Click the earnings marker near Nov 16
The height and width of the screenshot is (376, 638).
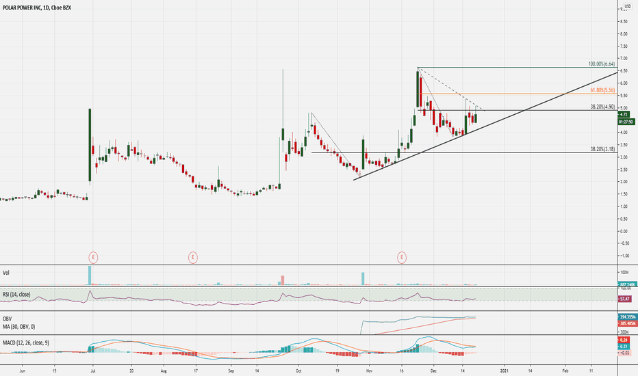[x=402, y=257]
